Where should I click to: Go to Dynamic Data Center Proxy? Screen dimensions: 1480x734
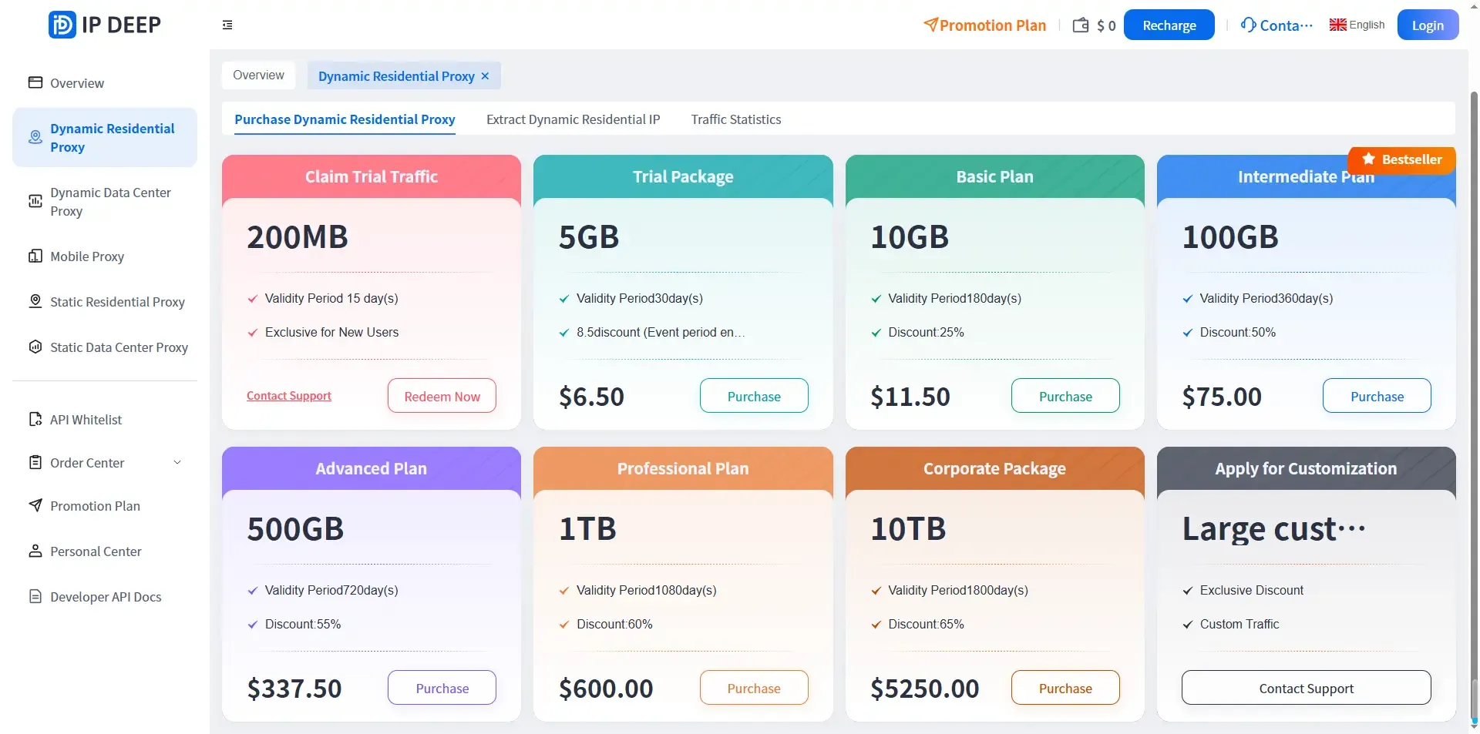click(110, 201)
